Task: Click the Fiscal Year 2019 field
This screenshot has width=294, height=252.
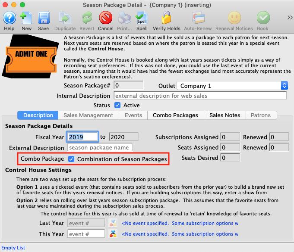Action: tap(82, 137)
